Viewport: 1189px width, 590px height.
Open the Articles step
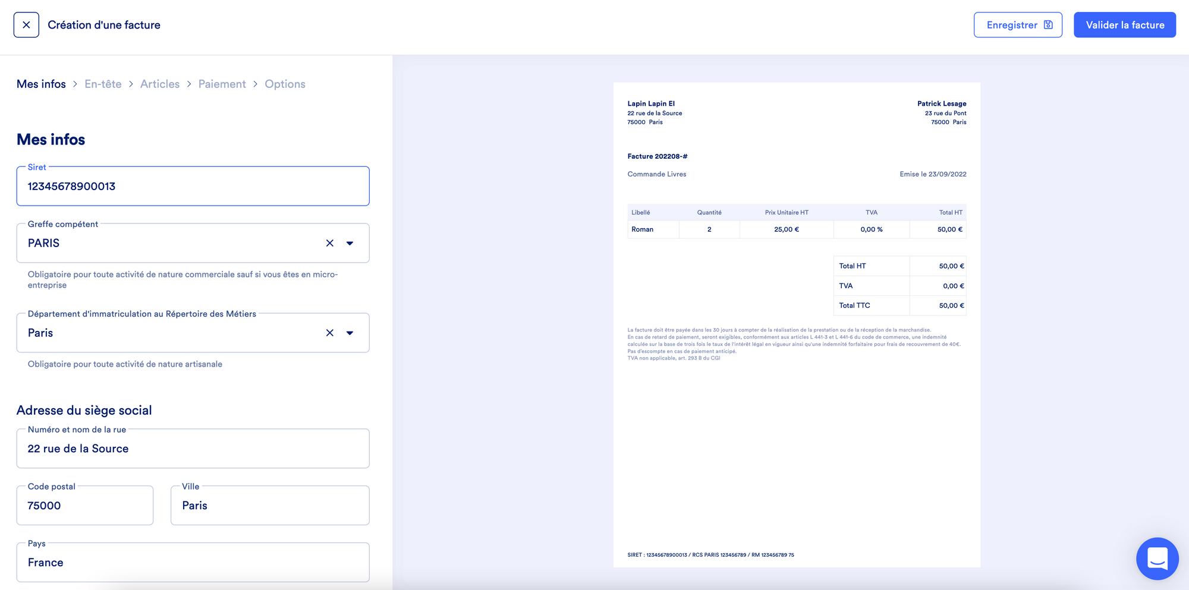point(159,84)
